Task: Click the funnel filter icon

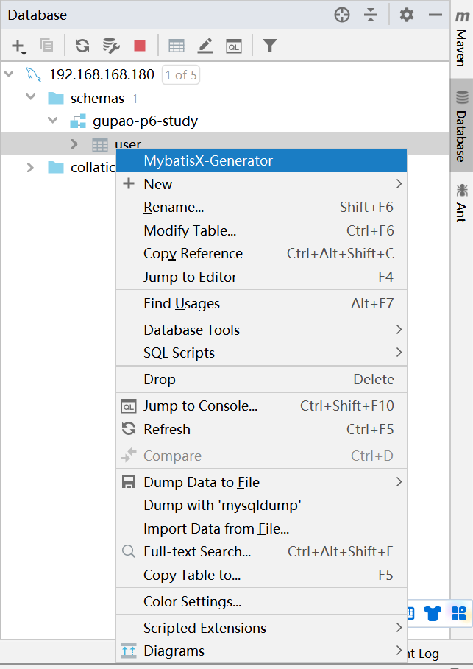Action: (270, 46)
